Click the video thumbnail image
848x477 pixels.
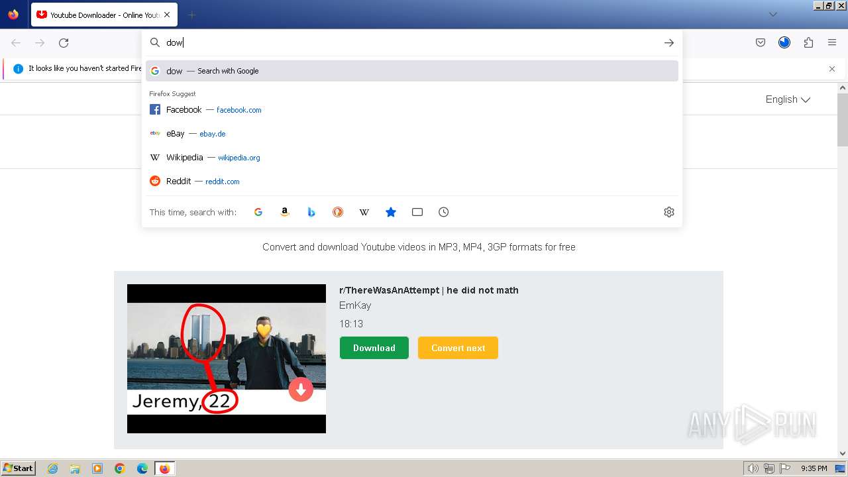point(227,358)
